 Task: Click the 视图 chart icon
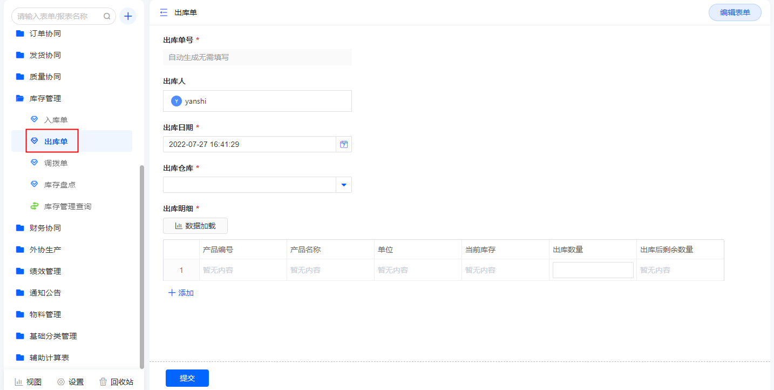pos(18,382)
